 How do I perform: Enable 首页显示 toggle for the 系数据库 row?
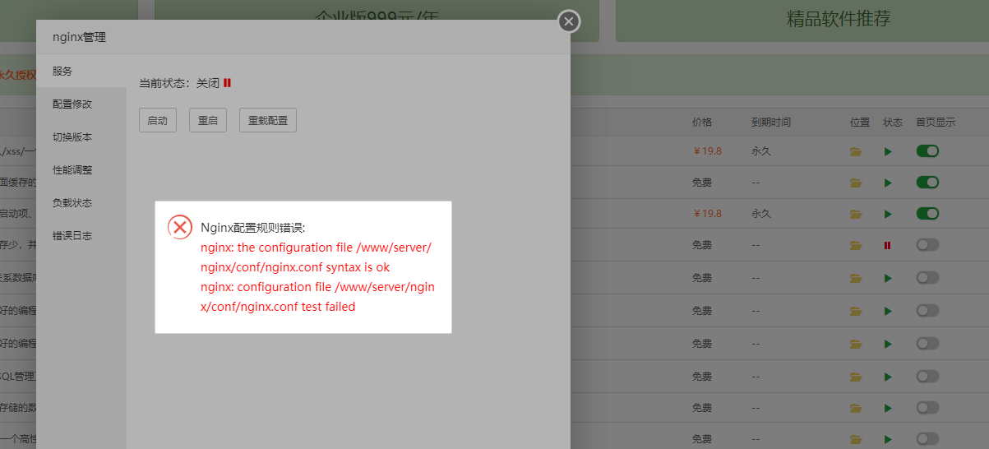[x=927, y=278]
